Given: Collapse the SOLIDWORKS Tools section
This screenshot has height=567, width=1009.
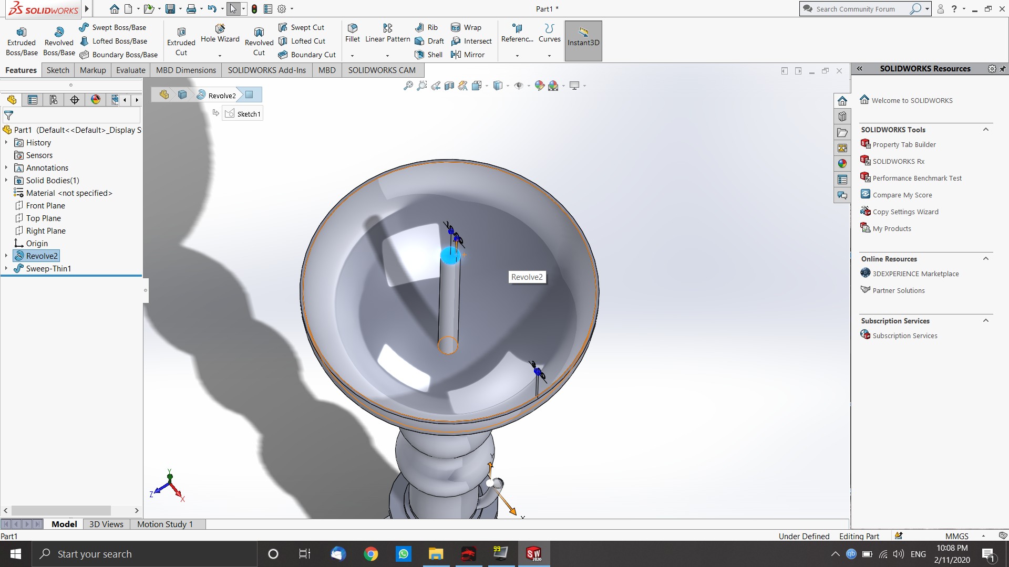Looking at the screenshot, I should pyautogui.click(x=986, y=130).
